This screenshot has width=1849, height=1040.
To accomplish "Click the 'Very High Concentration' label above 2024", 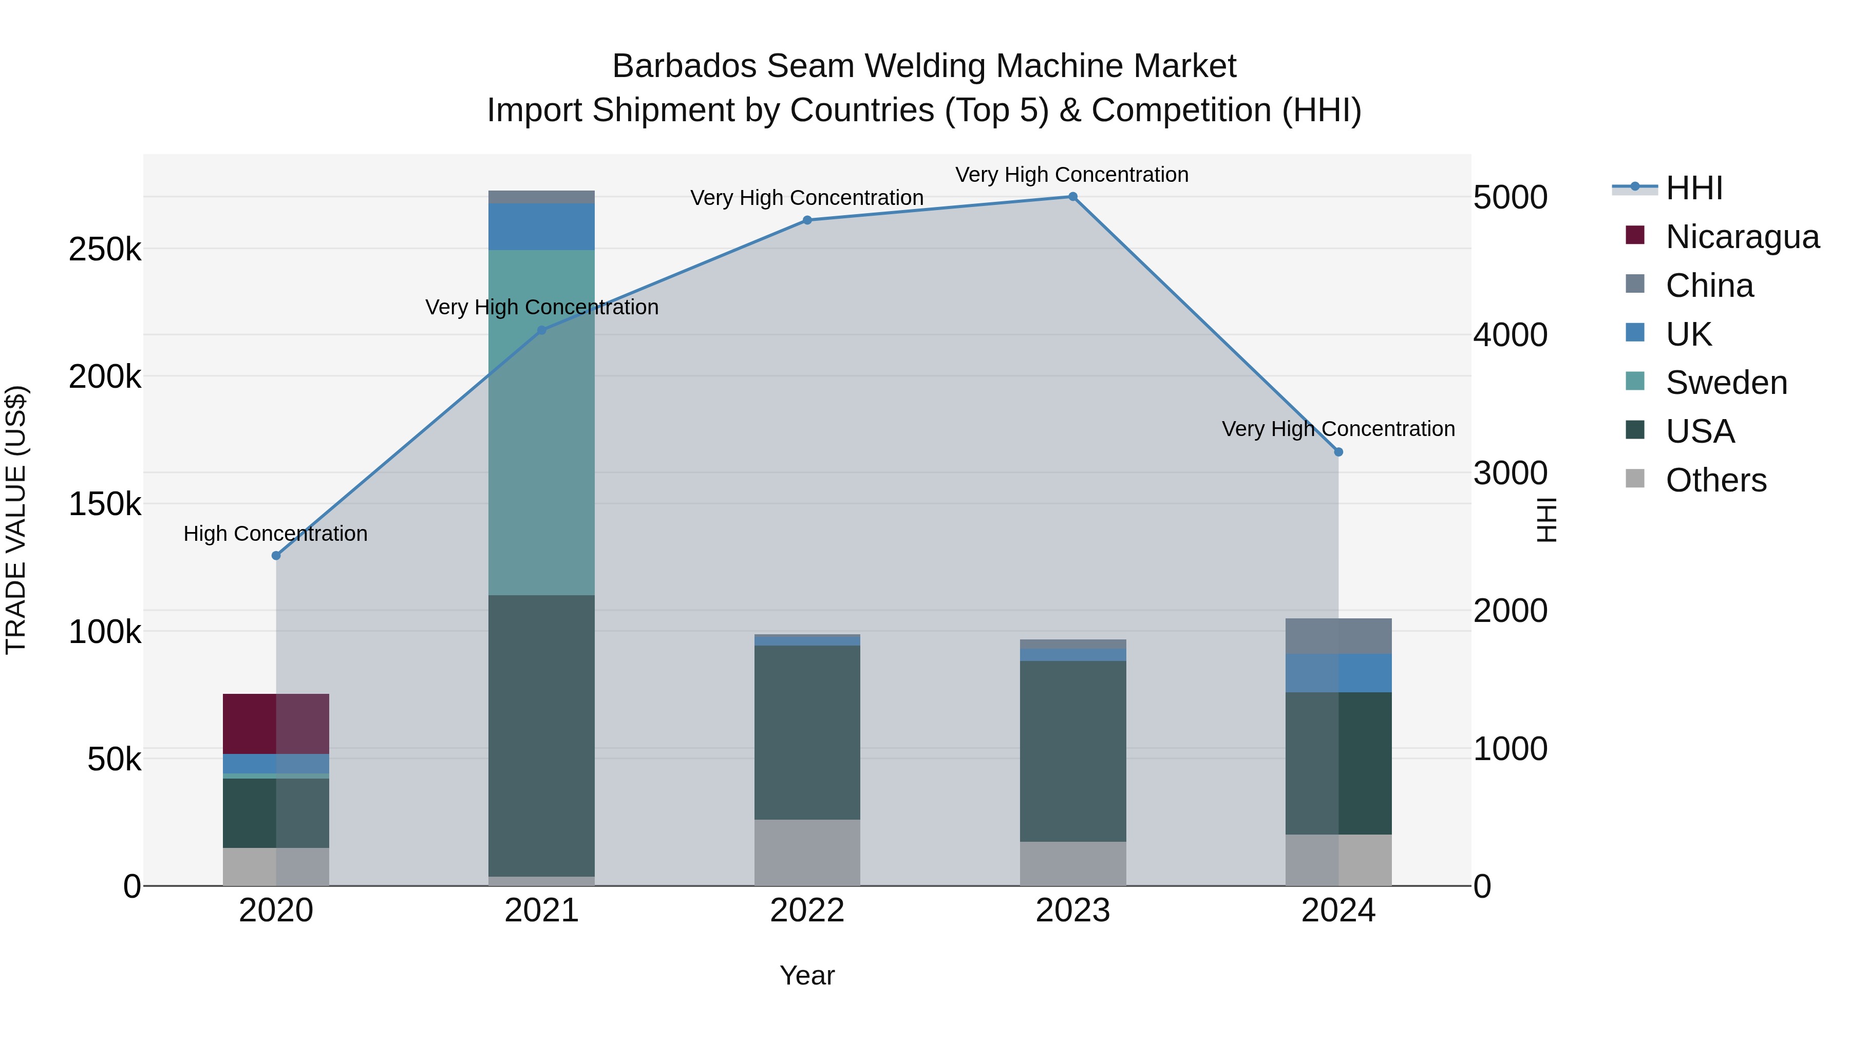I will pyautogui.click(x=1338, y=428).
